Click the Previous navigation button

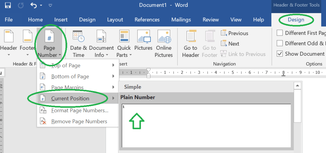(234, 33)
